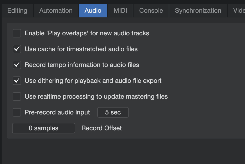Switch to the Synchronization tab
Screen dimensions: 245x164
[x=198, y=11]
